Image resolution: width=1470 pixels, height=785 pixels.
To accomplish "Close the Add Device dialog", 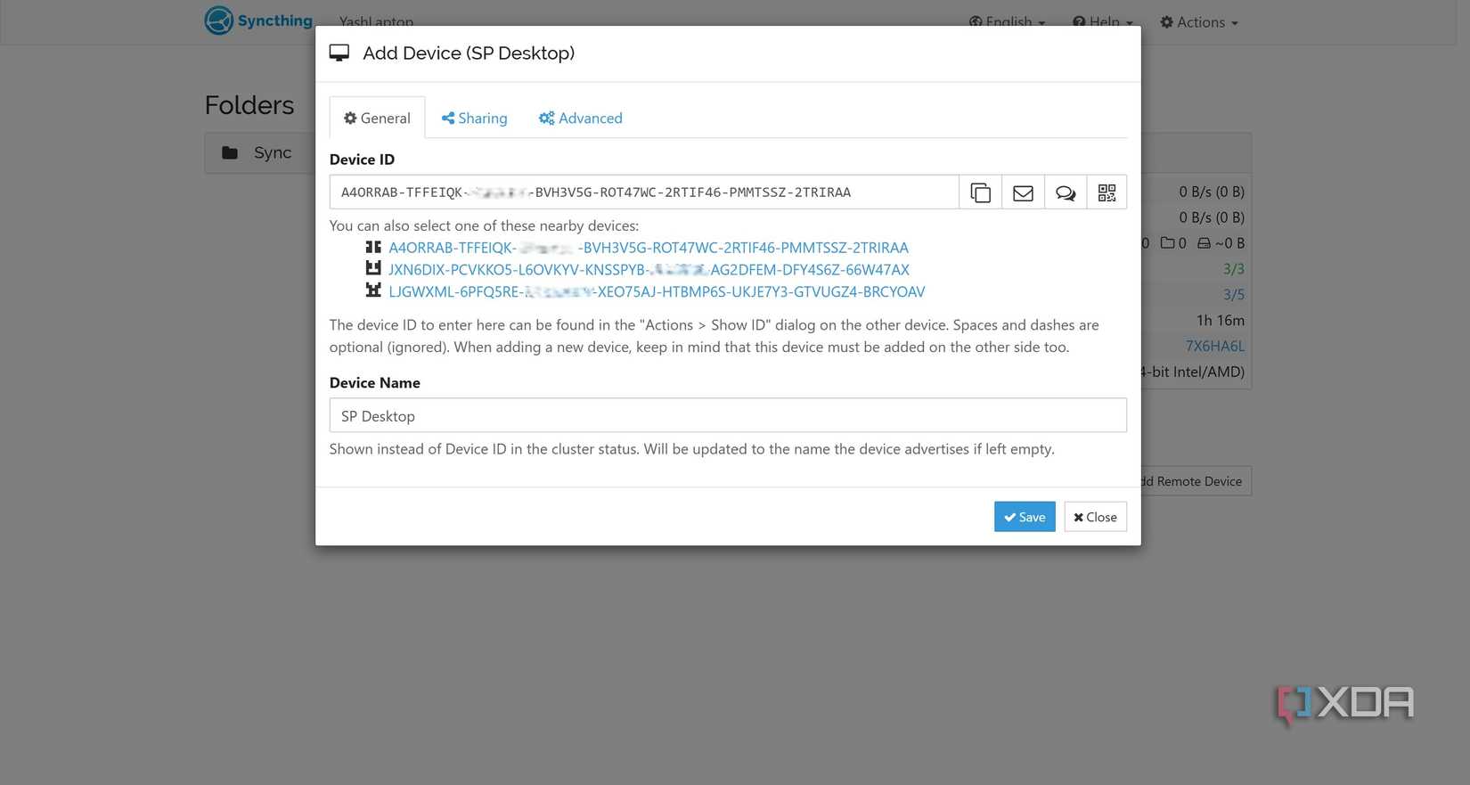I will 1095,517.
